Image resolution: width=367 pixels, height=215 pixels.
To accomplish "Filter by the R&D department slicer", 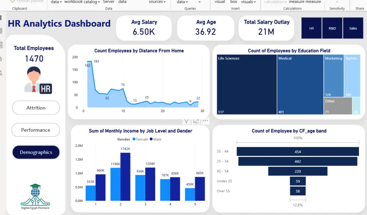I will pos(332,28).
